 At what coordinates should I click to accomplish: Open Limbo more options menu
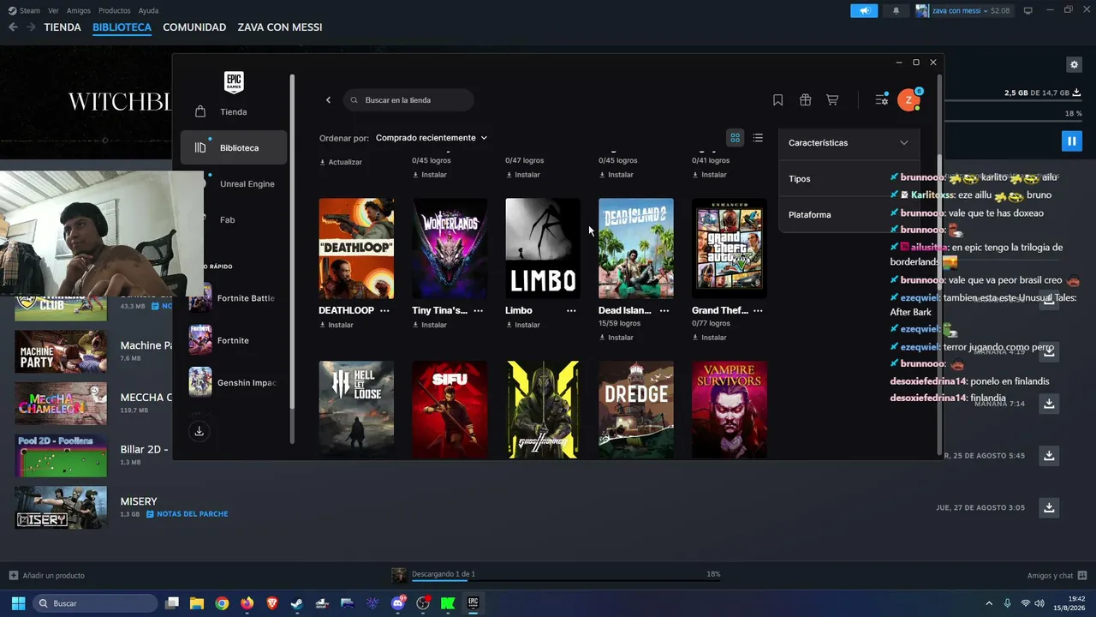coord(571,310)
